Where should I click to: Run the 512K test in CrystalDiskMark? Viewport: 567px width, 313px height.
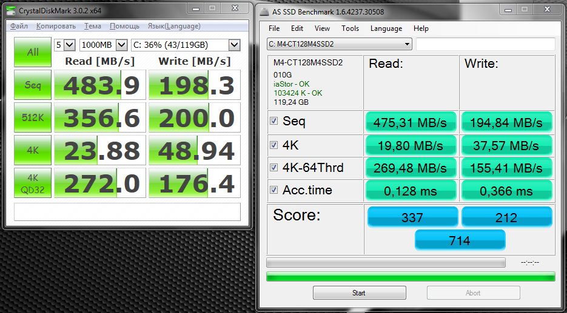(x=33, y=117)
